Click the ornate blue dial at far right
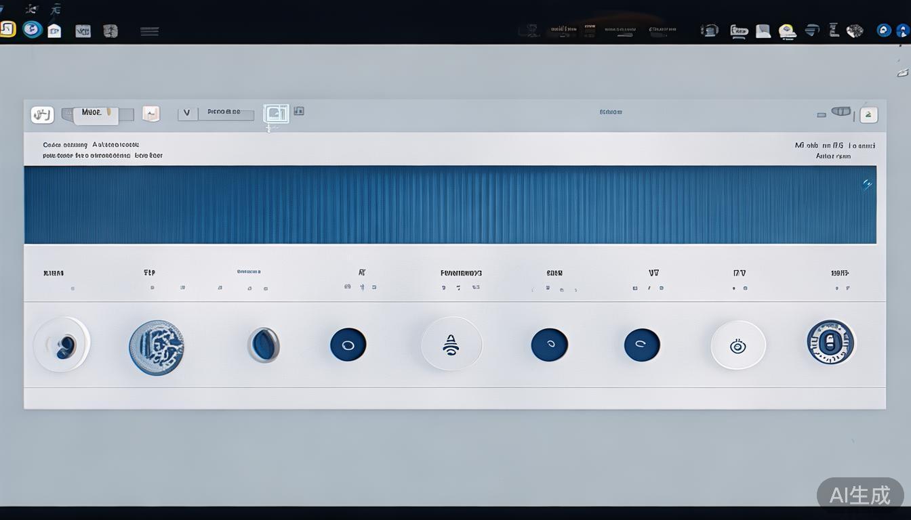Image resolution: width=911 pixels, height=520 pixels. tap(831, 343)
